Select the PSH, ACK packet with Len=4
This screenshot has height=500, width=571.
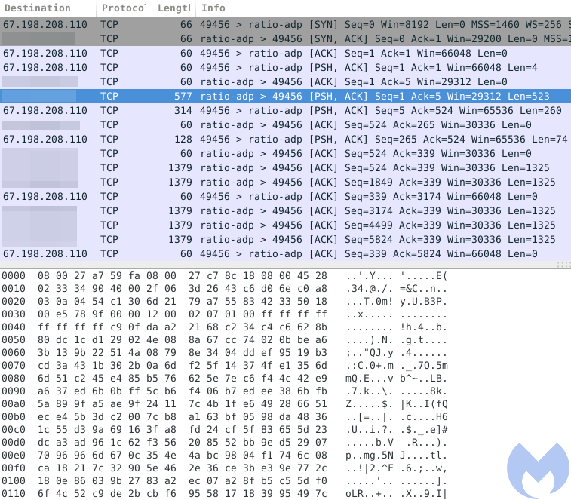coord(285,67)
